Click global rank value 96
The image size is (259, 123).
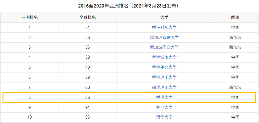pyautogui.click(x=88, y=117)
